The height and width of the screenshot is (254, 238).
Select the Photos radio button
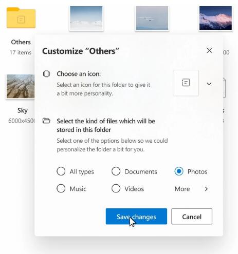(179, 171)
